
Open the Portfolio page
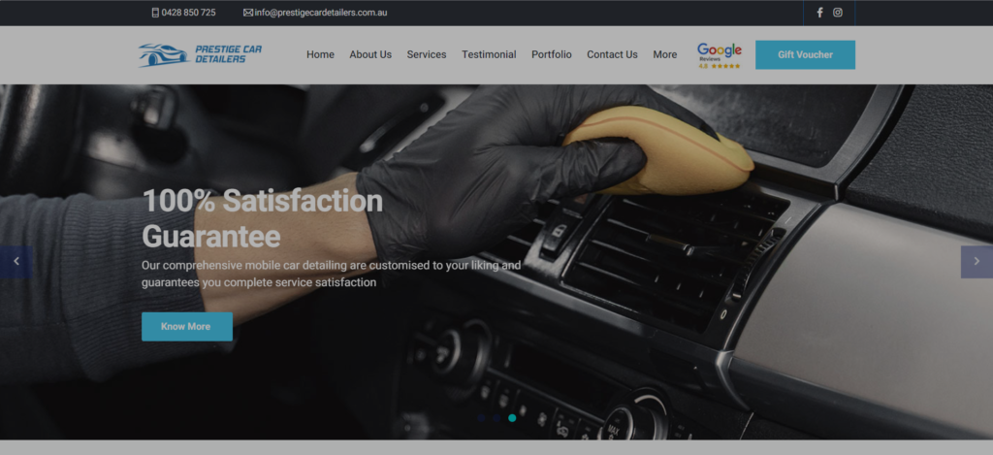(x=552, y=55)
